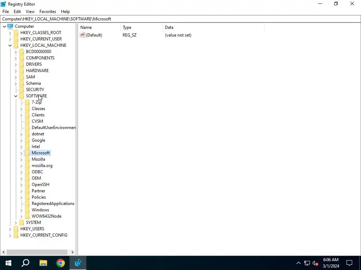Select the Clients key
361x270 pixels.
tap(38, 115)
